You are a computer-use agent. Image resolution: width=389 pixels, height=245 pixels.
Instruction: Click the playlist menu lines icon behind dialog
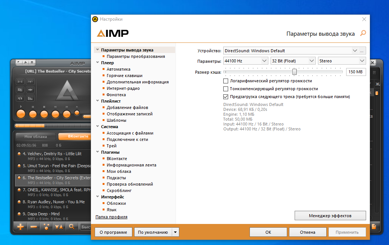[374, 73]
